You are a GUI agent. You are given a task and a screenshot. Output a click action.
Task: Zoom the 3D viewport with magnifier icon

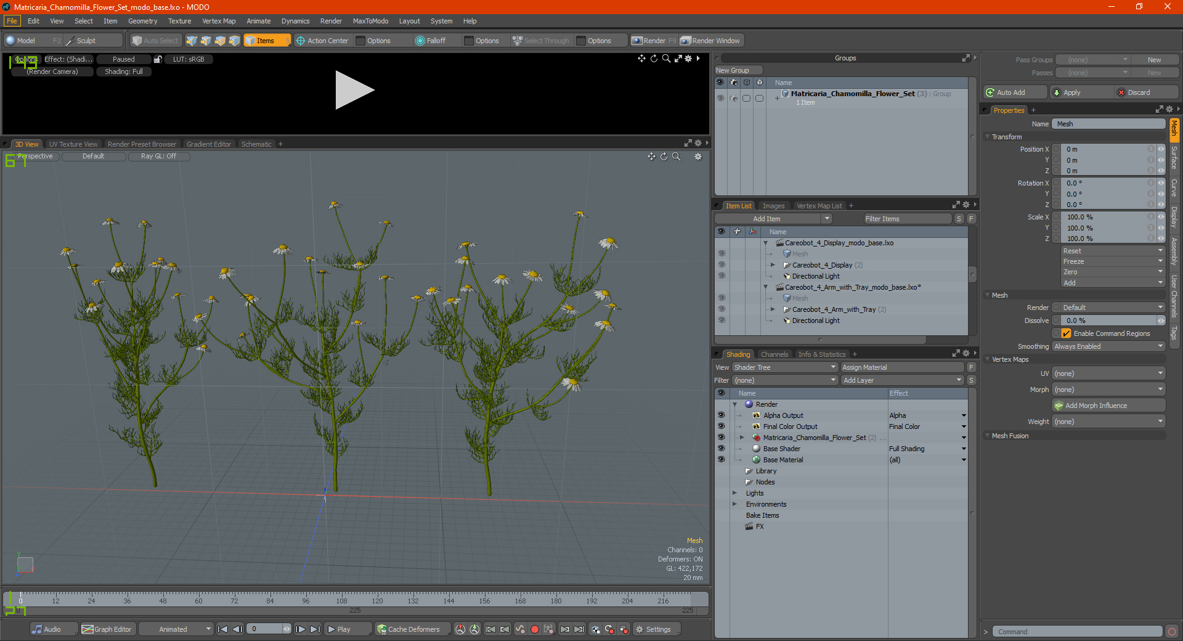677,157
